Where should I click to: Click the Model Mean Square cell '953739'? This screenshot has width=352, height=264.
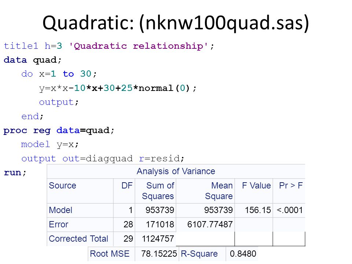[x=219, y=210]
